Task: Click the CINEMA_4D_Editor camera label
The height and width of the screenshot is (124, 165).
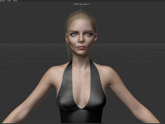Action: pyautogui.click(x=80, y=4)
